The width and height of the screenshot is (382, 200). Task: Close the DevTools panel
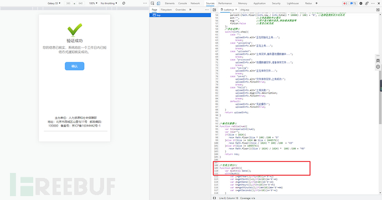379,3
